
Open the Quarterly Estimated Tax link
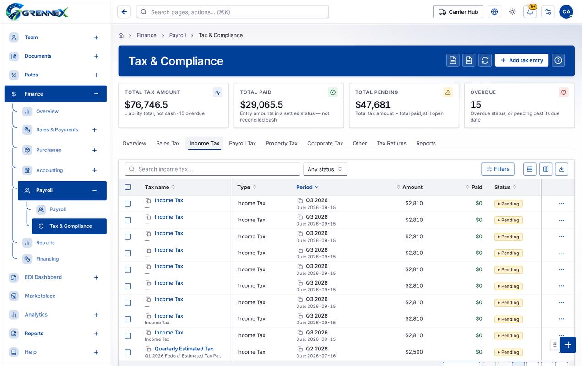point(184,349)
